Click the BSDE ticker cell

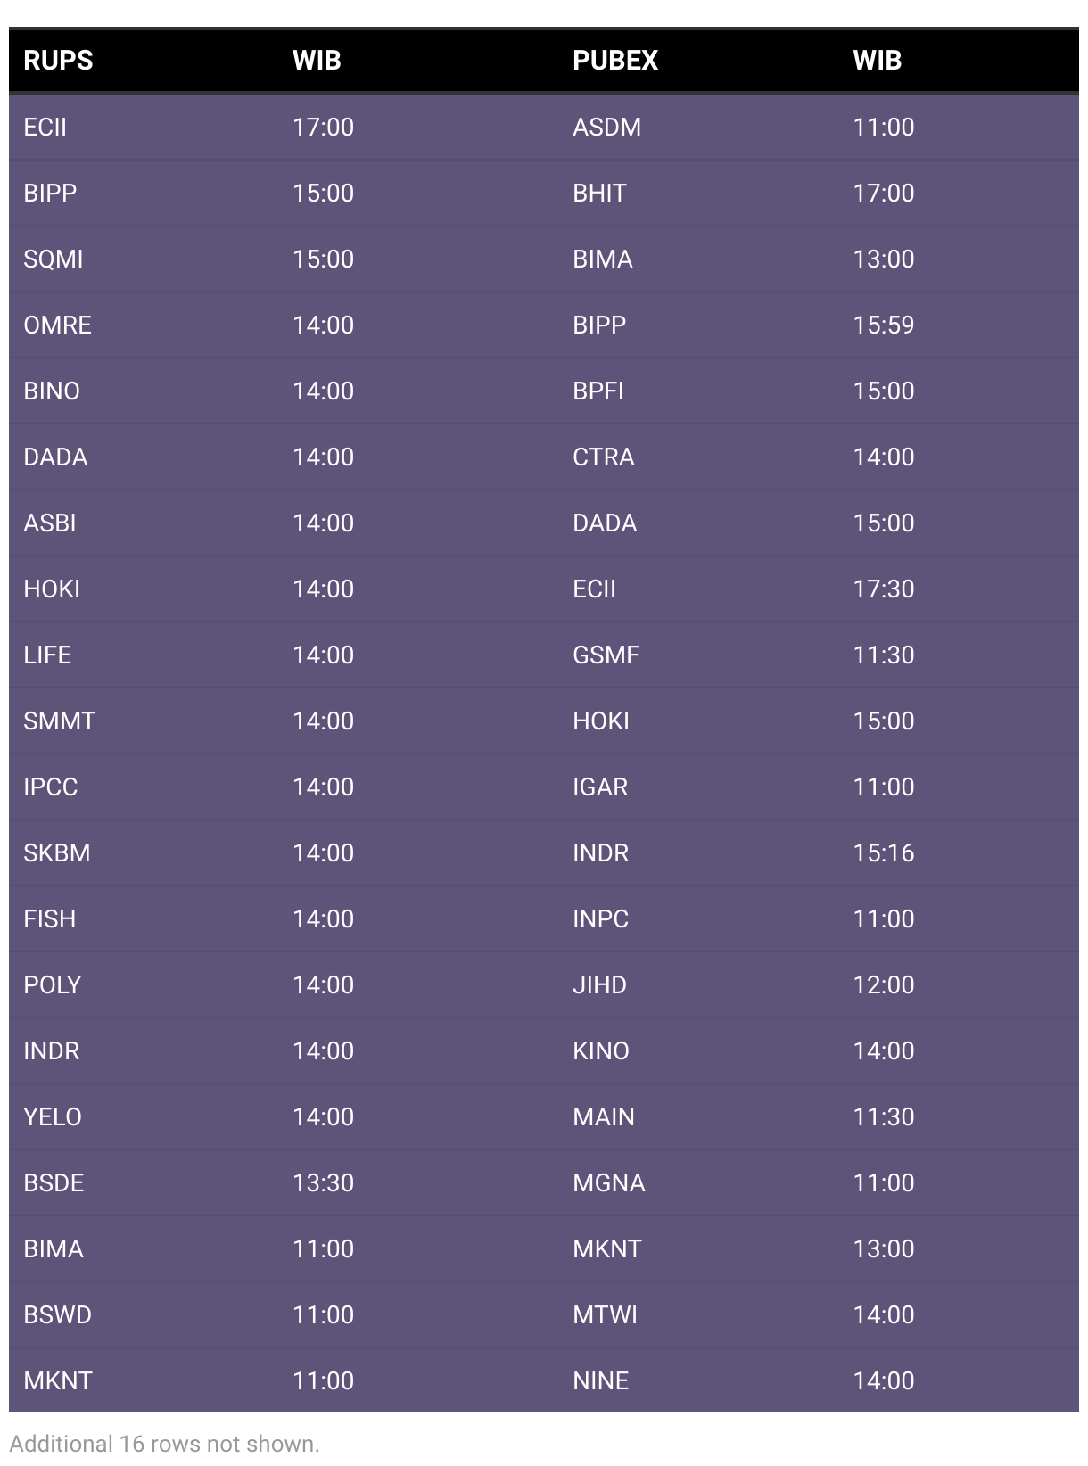[x=54, y=1182]
